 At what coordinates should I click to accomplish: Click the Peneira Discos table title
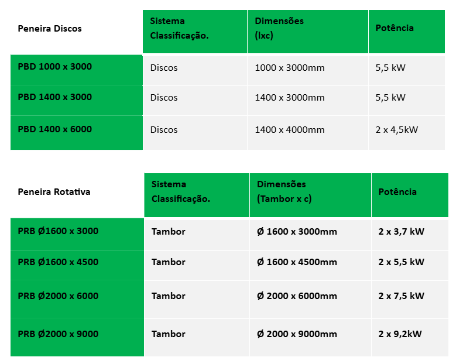pyautogui.click(x=50, y=28)
